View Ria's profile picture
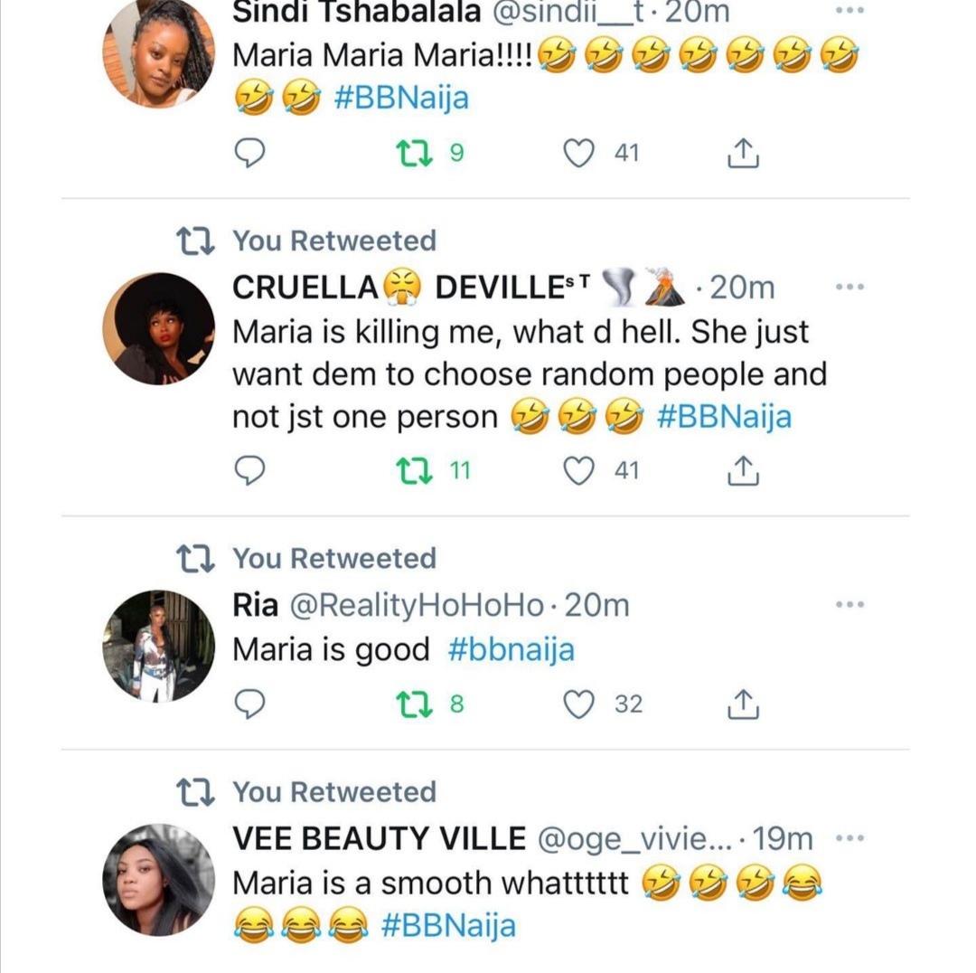Image resolution: width=976 pixels, height=973 pixels. click(x=159, y=646)
